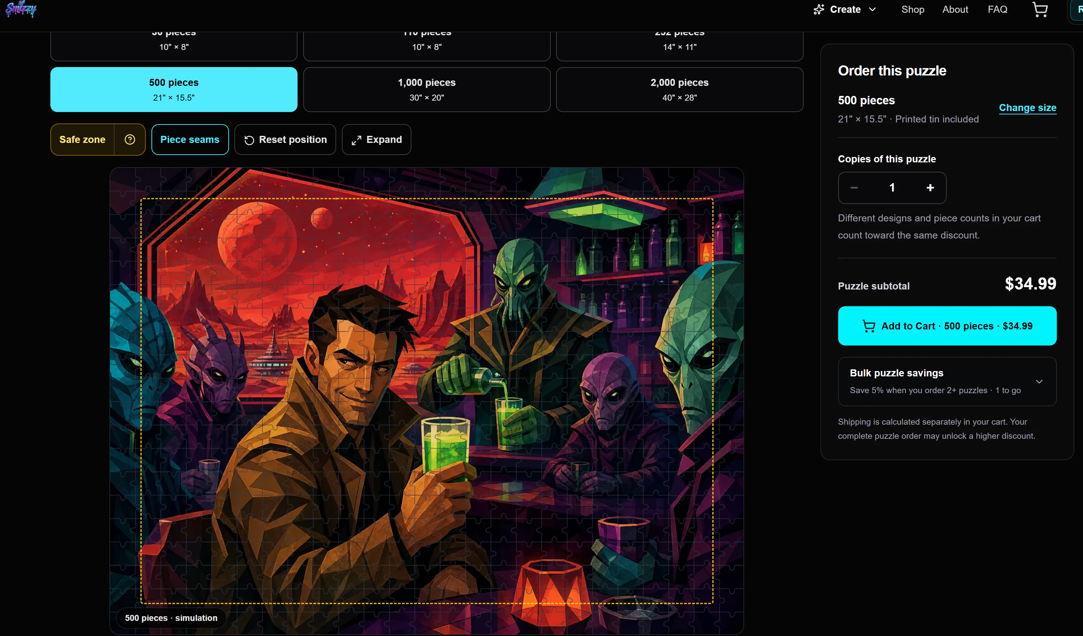Click Add to Cart 500 pieces button
Screen dimensions: 1083x636
point(947,326)
